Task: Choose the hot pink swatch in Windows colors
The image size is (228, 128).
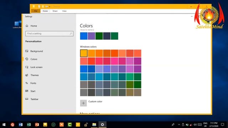Action: pos(114,61)
